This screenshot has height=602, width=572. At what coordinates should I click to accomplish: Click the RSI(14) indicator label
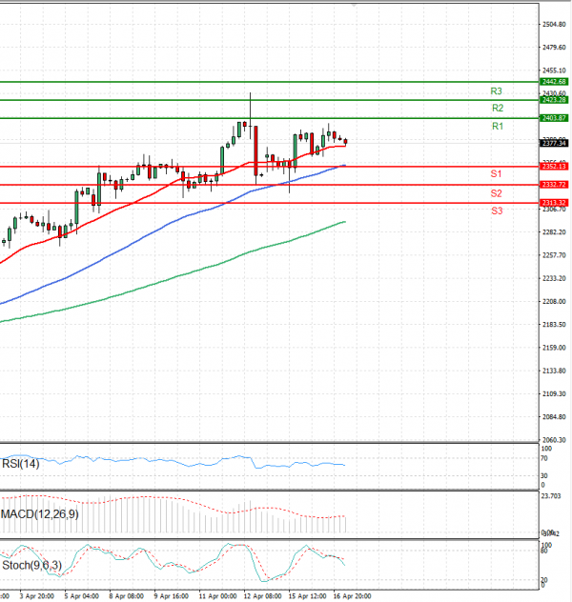[21, 464]
